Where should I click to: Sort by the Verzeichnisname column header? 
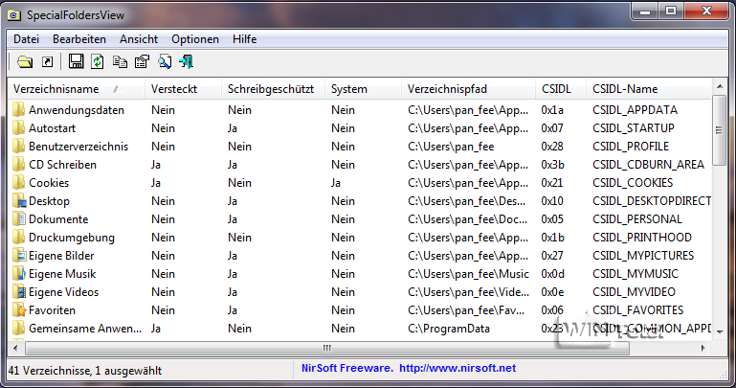pos(57,89)
